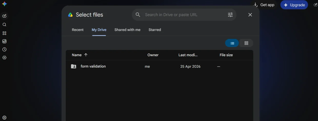Open the apps grid icon in the sidebar
This screenshot has width=318, height=121.
(4, 33)
